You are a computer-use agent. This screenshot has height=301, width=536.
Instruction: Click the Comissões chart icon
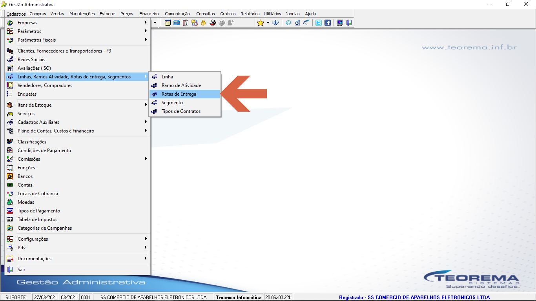point(10,159)
